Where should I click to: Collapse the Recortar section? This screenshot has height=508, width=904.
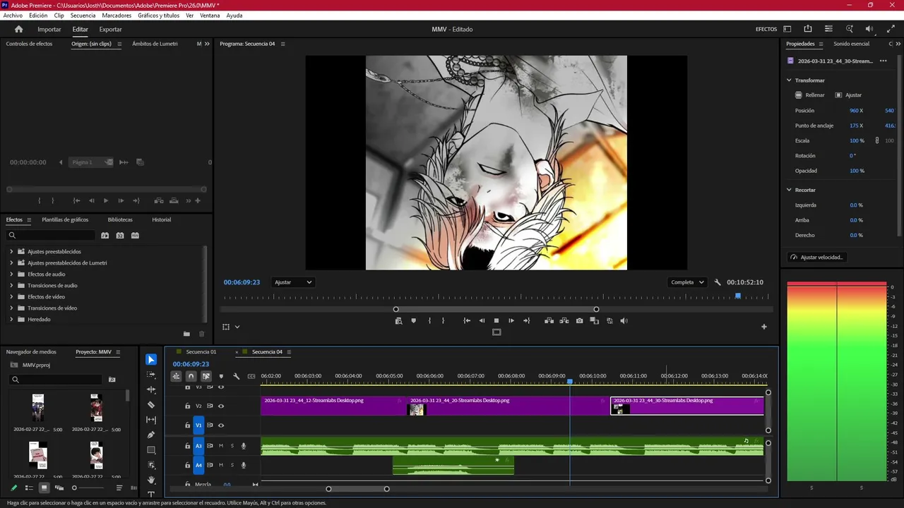[789, 190]
